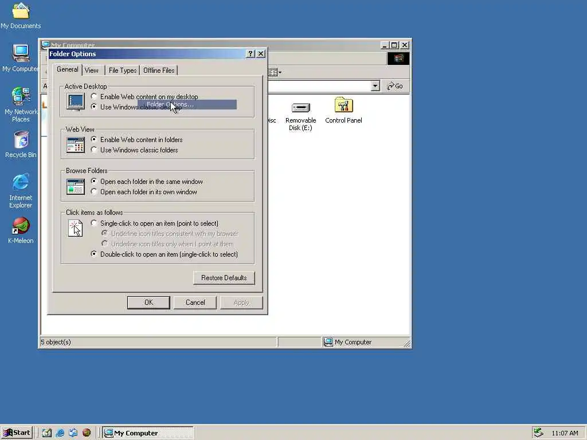
Task: Click the question mark help button in Folder Options
Action: click(251, 53)
